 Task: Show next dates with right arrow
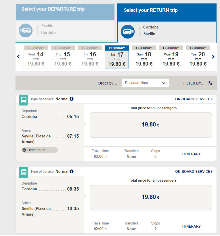coord(213,57)
